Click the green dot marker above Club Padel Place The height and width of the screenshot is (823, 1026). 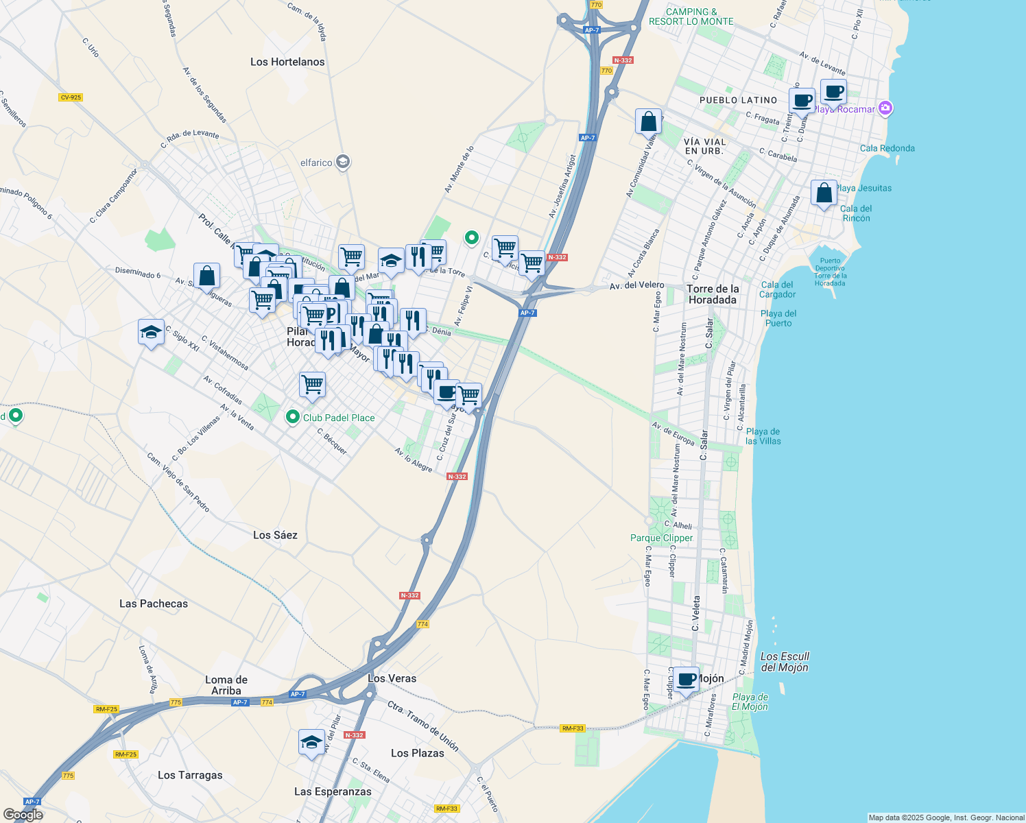294,416
